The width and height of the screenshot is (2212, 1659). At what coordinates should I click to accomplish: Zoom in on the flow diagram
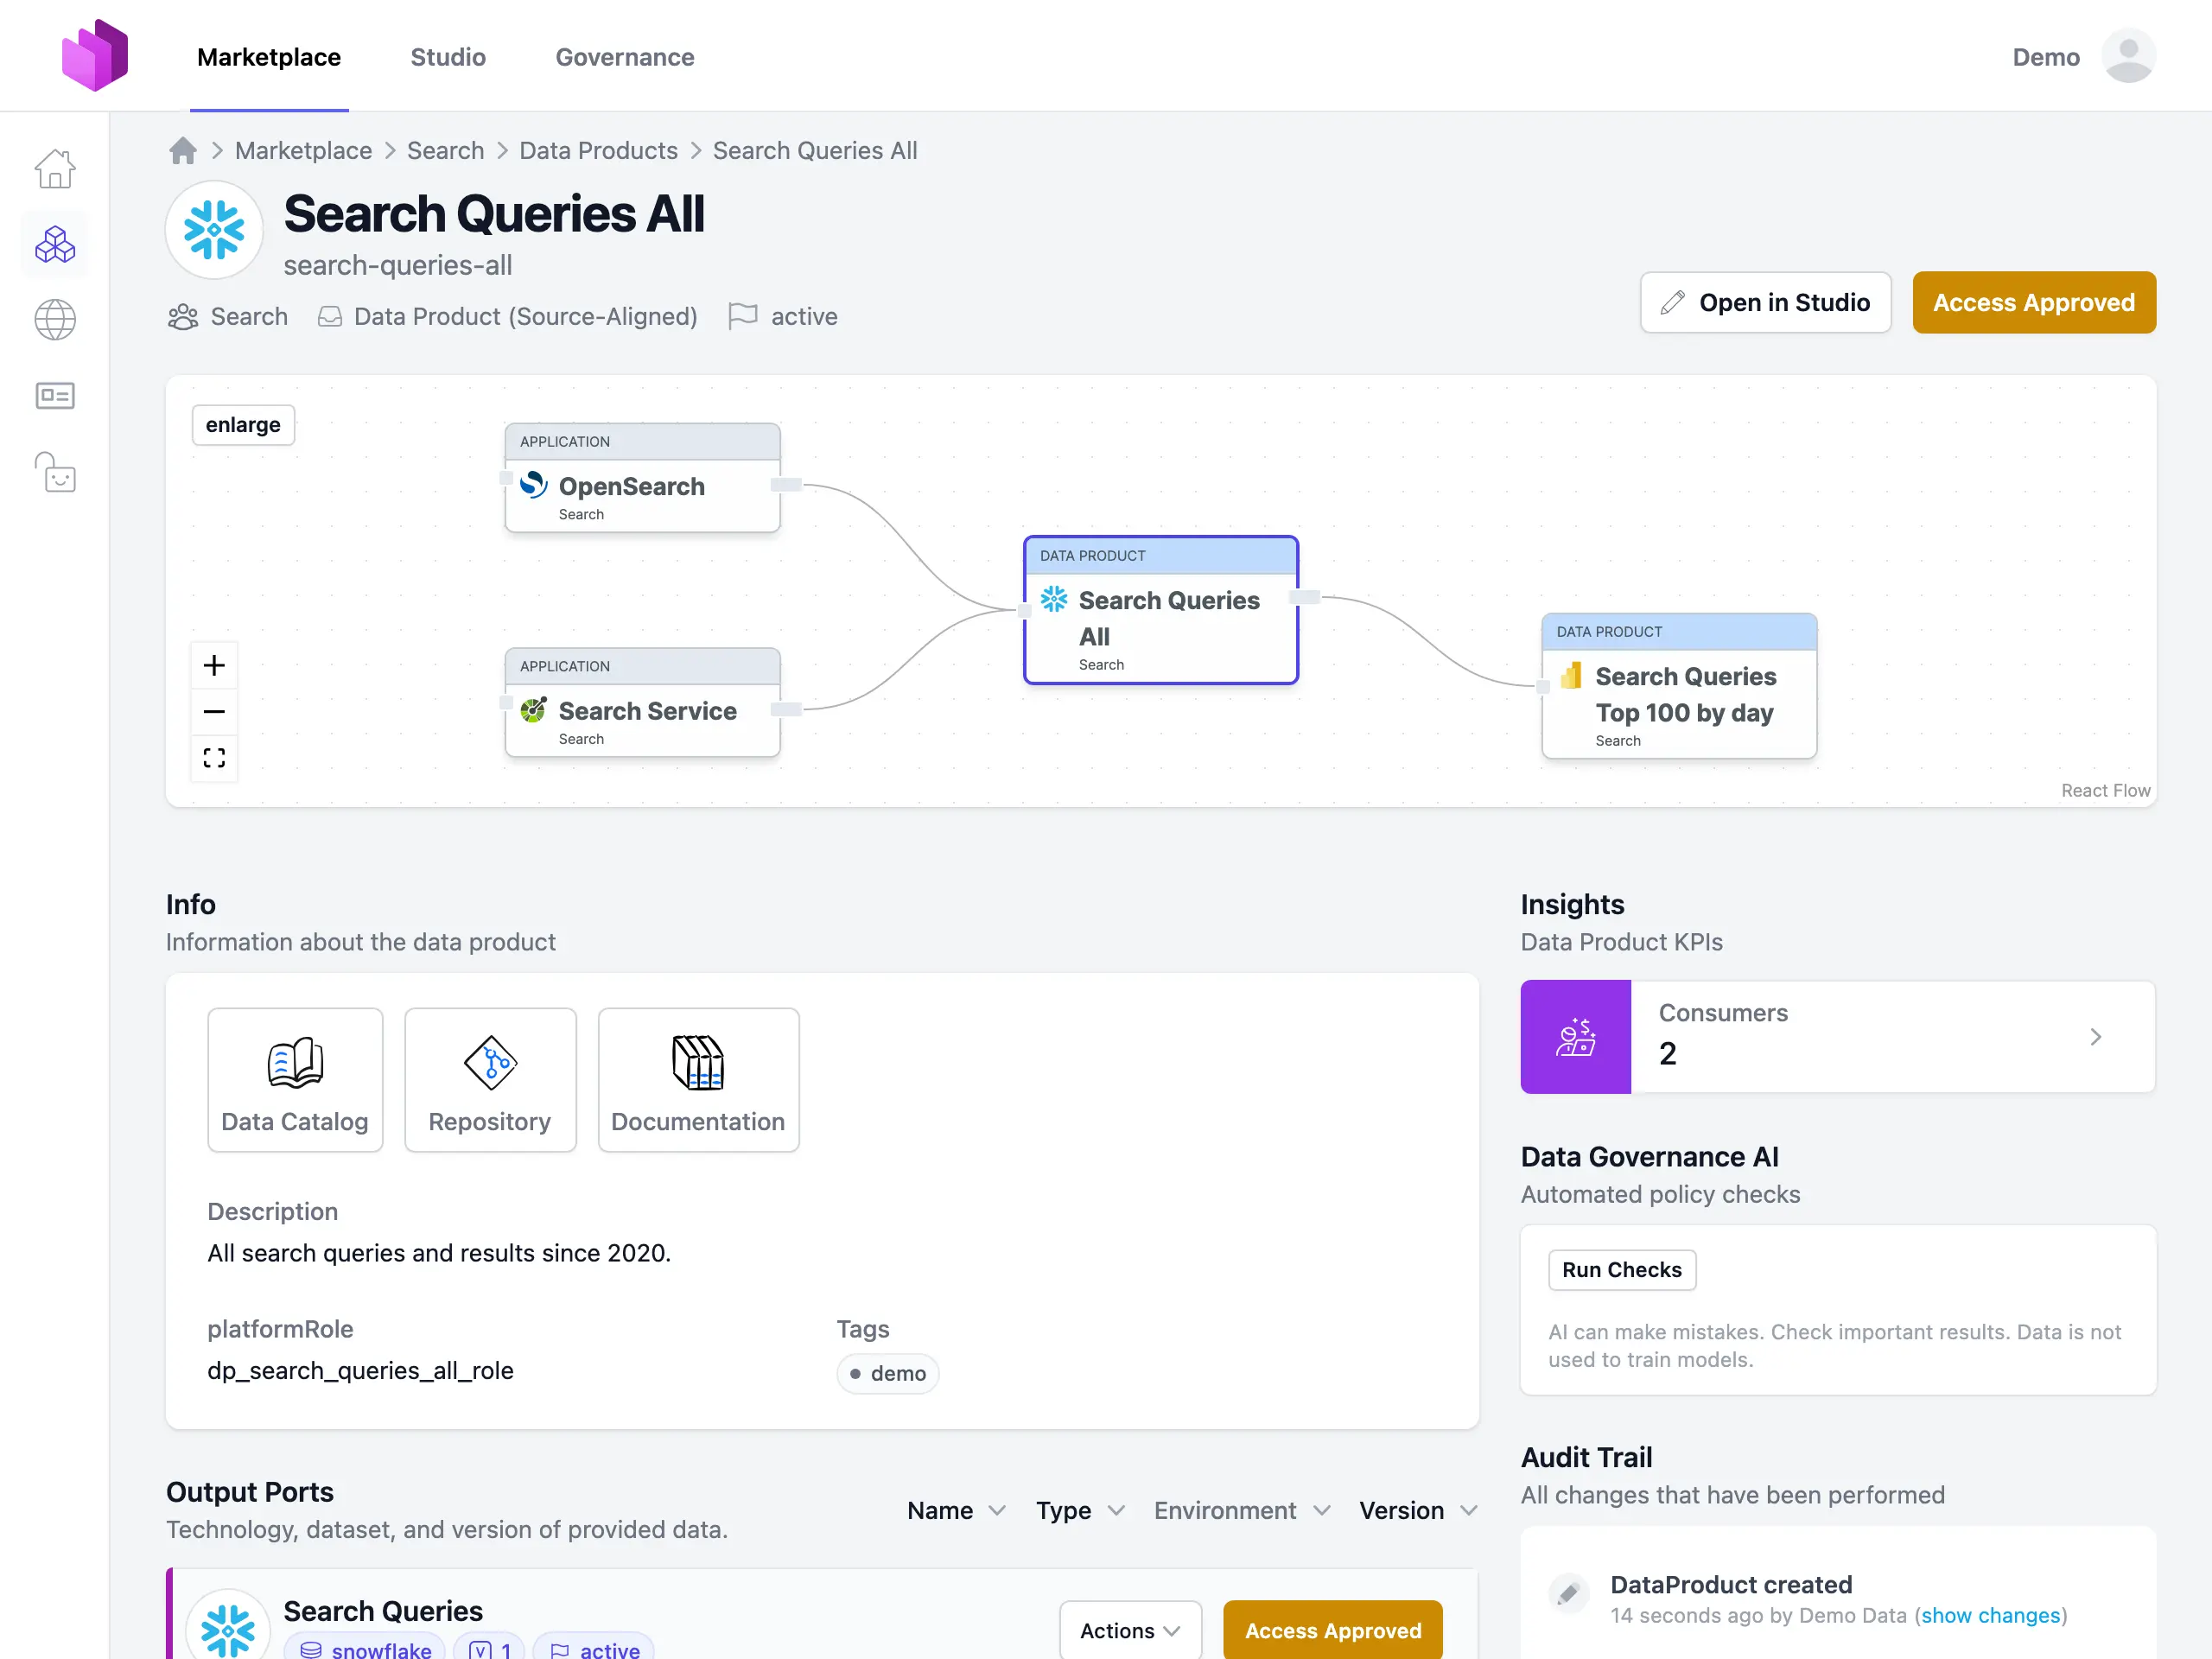pos(214,666)
